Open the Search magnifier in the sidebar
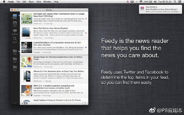The image size is (184, 115). 15,40
